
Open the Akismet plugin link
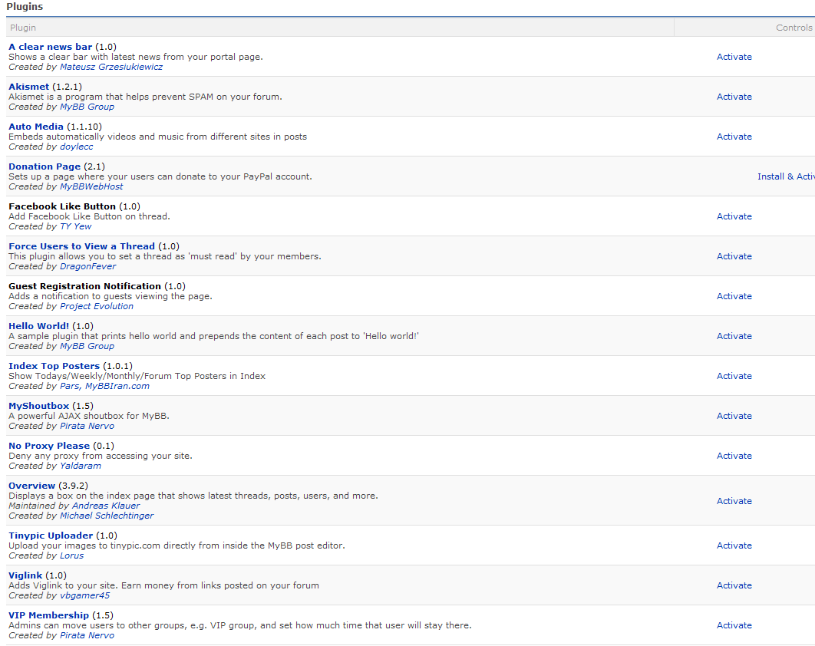tap(28, 87)
